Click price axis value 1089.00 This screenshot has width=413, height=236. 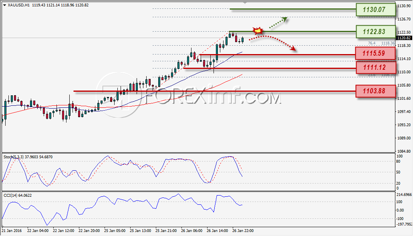404,138
